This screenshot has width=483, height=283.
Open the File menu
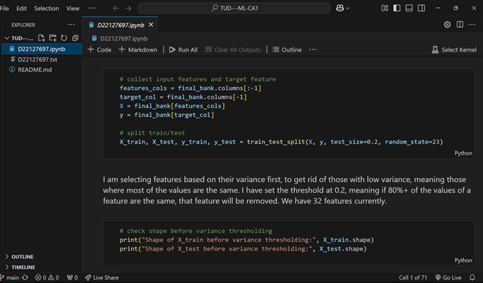5,8
